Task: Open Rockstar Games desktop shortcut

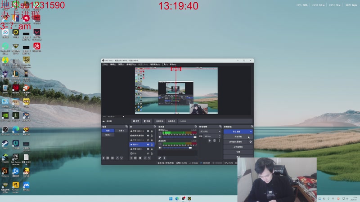Action: tap(16, 187)
